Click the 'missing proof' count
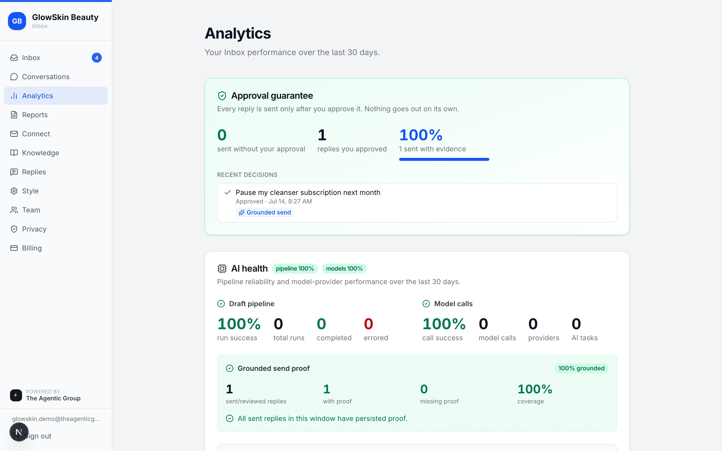The height and width of the screenshot is (451, 722). click(x=424, y=389)
